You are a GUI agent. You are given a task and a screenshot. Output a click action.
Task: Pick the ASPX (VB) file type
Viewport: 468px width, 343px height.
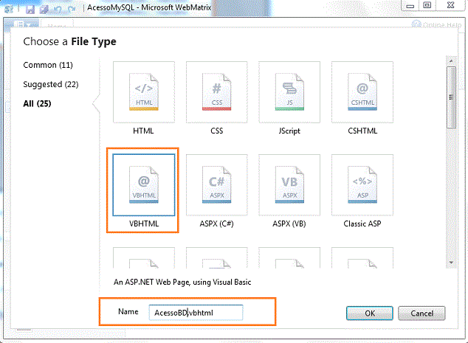click(289, 185)
